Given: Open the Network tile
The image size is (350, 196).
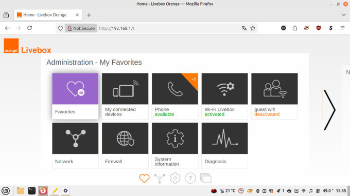Looking at the screenshot, I should point(75,146).
